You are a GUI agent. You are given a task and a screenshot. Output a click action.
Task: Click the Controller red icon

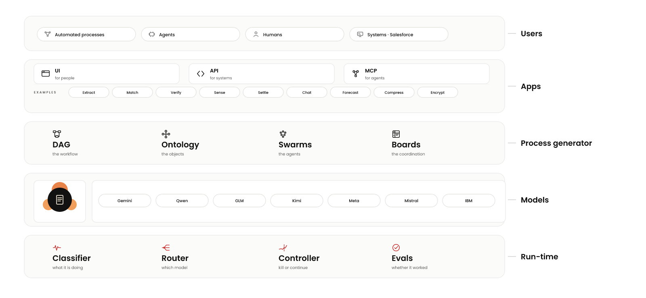283,248
